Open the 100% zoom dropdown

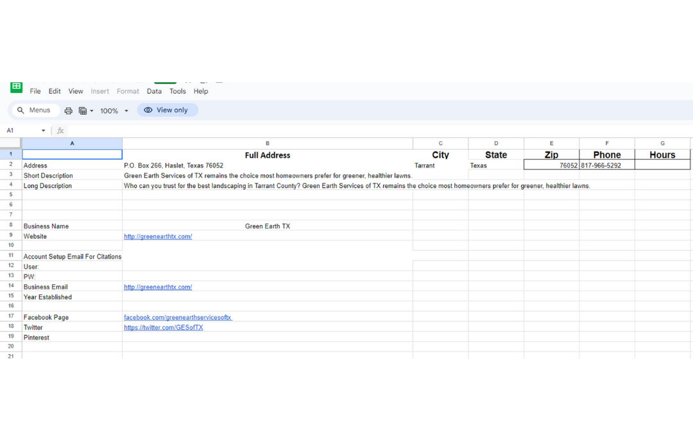click(x=114, y=111)
